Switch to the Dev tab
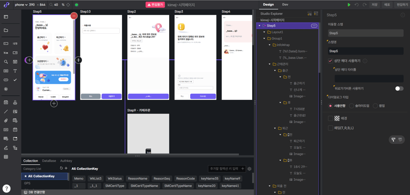410x195 pixels. 285,5
